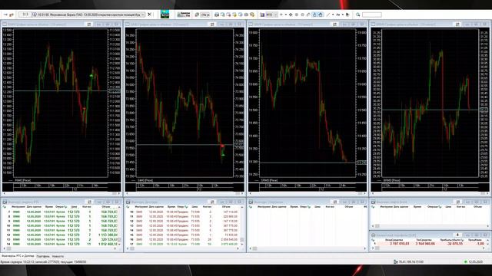492x276 pixels.
Task: Click the orange arrow icon at the toolbar's left
Action: coord(12,15)
